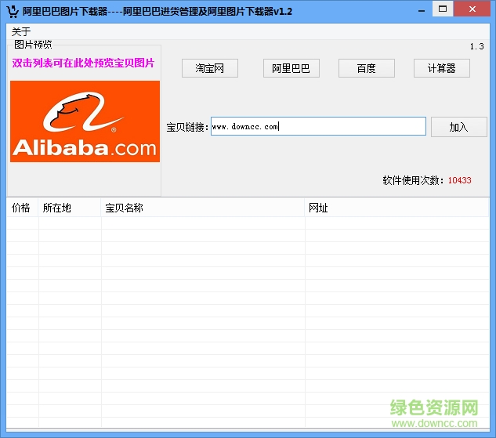
Task: Click the 宝贝链接 label
Action: (186, 127)
